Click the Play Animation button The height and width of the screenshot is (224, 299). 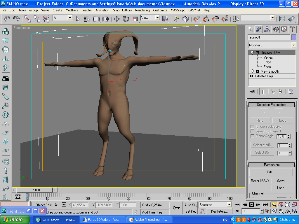pyautogui.click(x=251, y=204)
